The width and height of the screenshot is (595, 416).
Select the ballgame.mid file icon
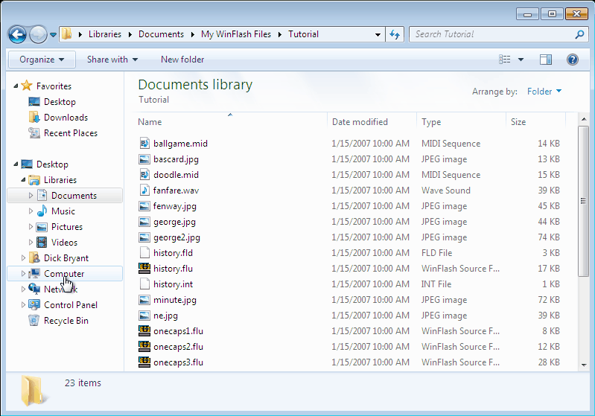pyautogui.click(x=144, y=144)
